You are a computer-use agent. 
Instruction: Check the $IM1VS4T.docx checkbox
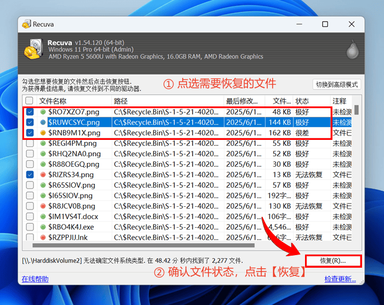(x=30, y=217)
